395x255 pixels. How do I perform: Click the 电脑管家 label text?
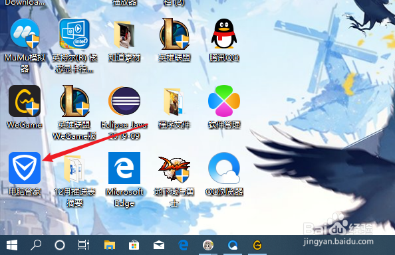[25, 192]
